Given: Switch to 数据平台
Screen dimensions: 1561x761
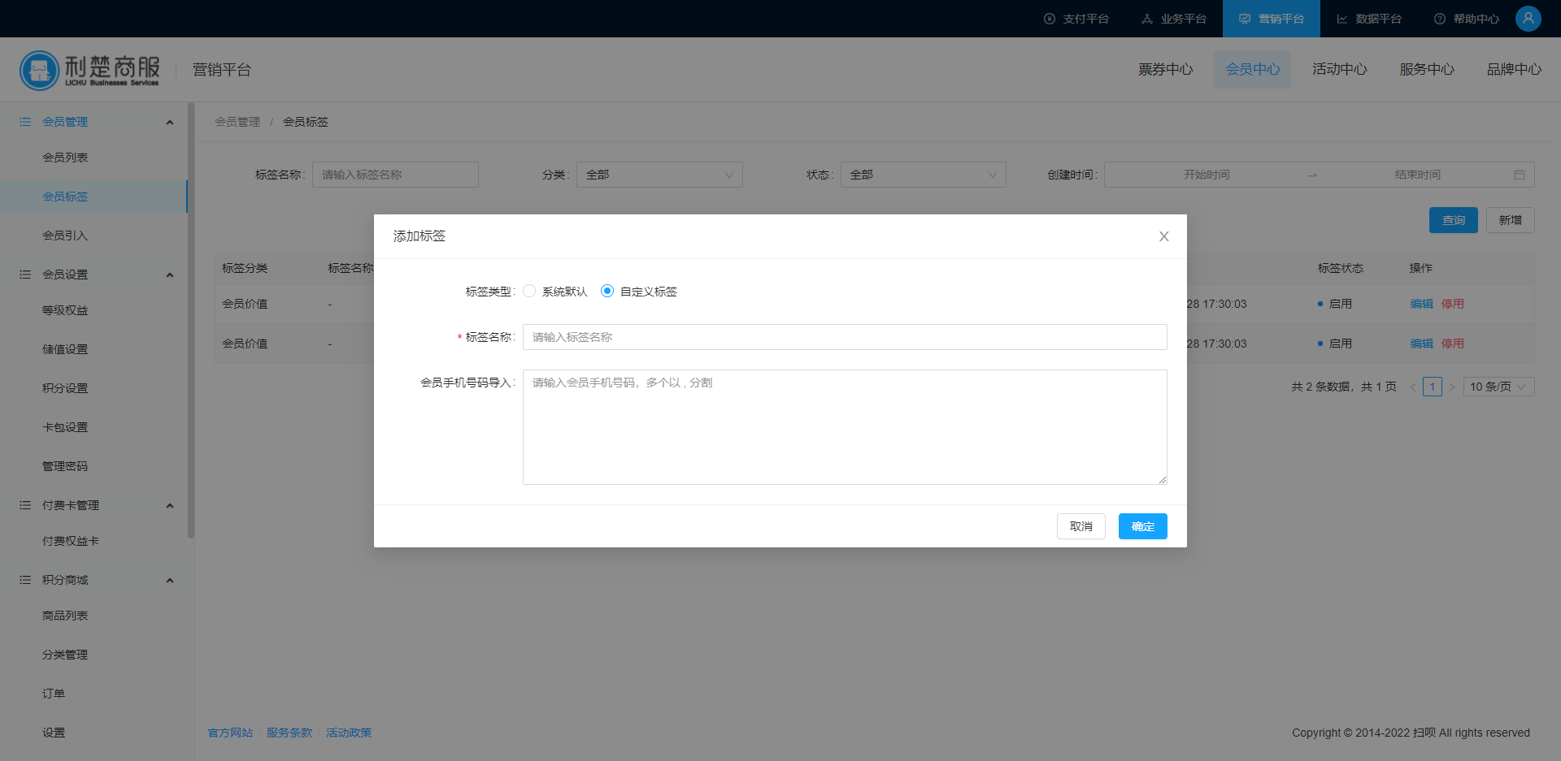Looking at the screenshot, I should tap(1369, 19).
